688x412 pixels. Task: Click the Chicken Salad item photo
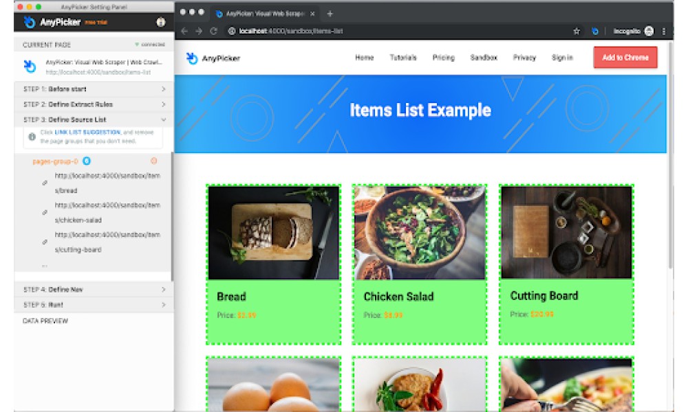420,233
